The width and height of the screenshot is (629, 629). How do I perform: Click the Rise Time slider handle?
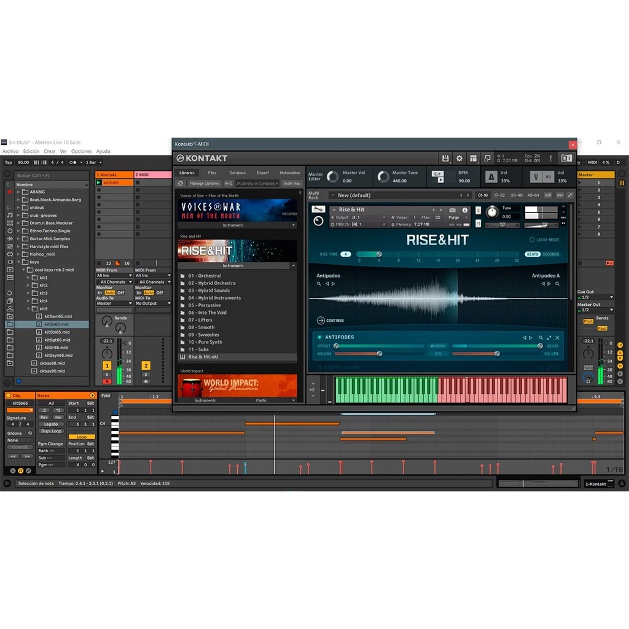[379, 254]
